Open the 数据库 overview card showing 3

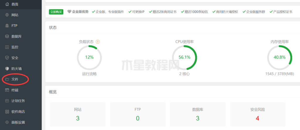click(x=198, y=114)
